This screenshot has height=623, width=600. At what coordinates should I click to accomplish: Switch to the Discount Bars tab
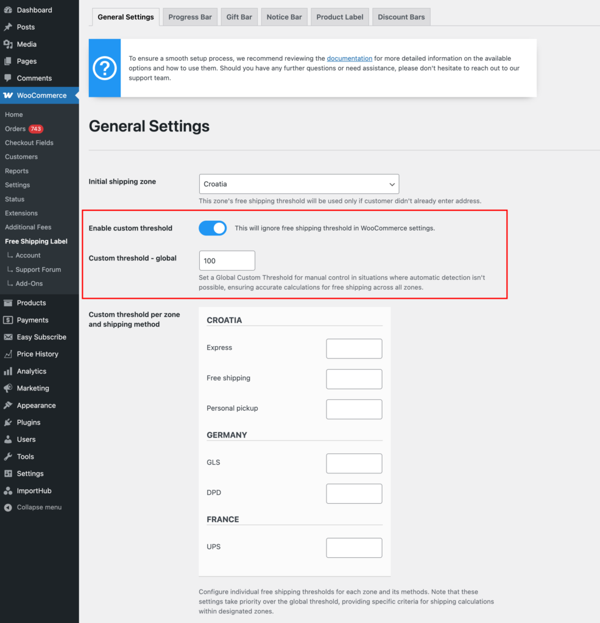click(x=401, y=17)
